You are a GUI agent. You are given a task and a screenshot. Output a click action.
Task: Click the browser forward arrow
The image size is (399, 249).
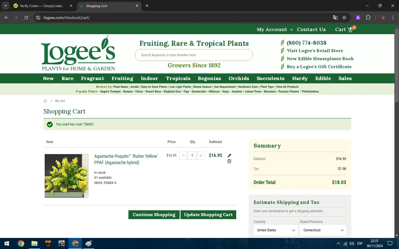point(16,18)
